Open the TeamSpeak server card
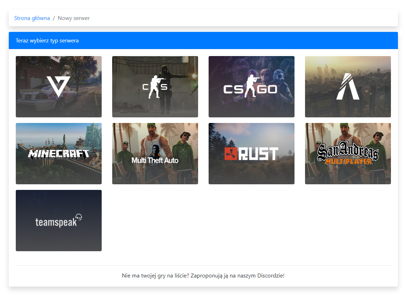 (59, 238)
